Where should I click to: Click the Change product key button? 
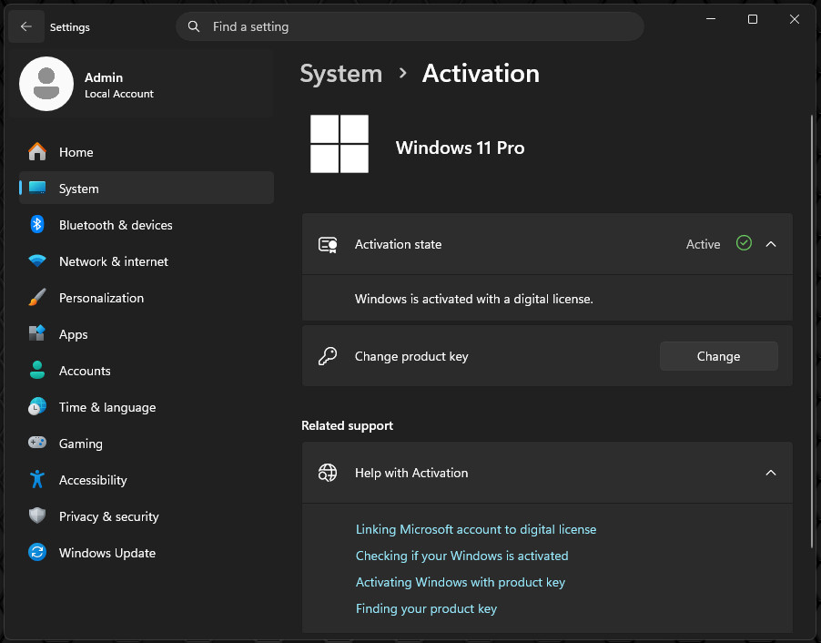pos(719,356)
